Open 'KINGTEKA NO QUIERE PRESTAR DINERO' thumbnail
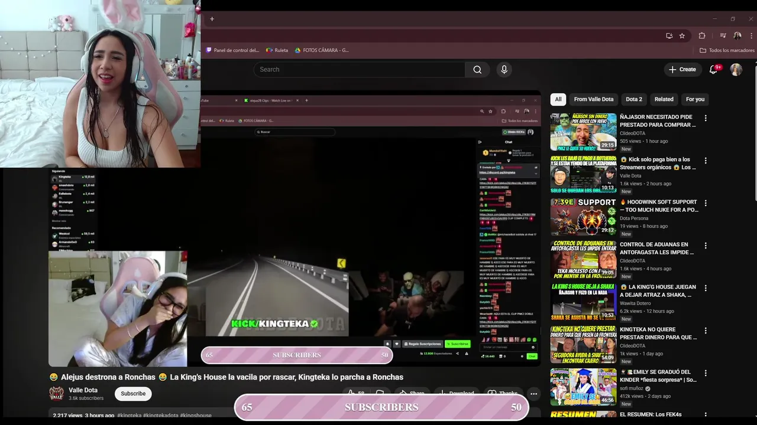Viewport: 757px width, 425px height. click(583, 345)
